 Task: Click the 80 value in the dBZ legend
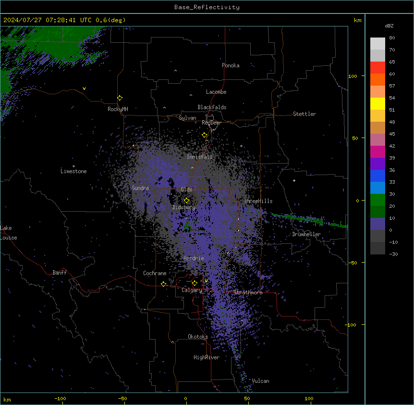(x=392, y=38)
